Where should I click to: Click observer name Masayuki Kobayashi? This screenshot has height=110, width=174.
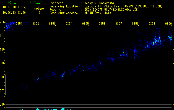coord(99,3)
